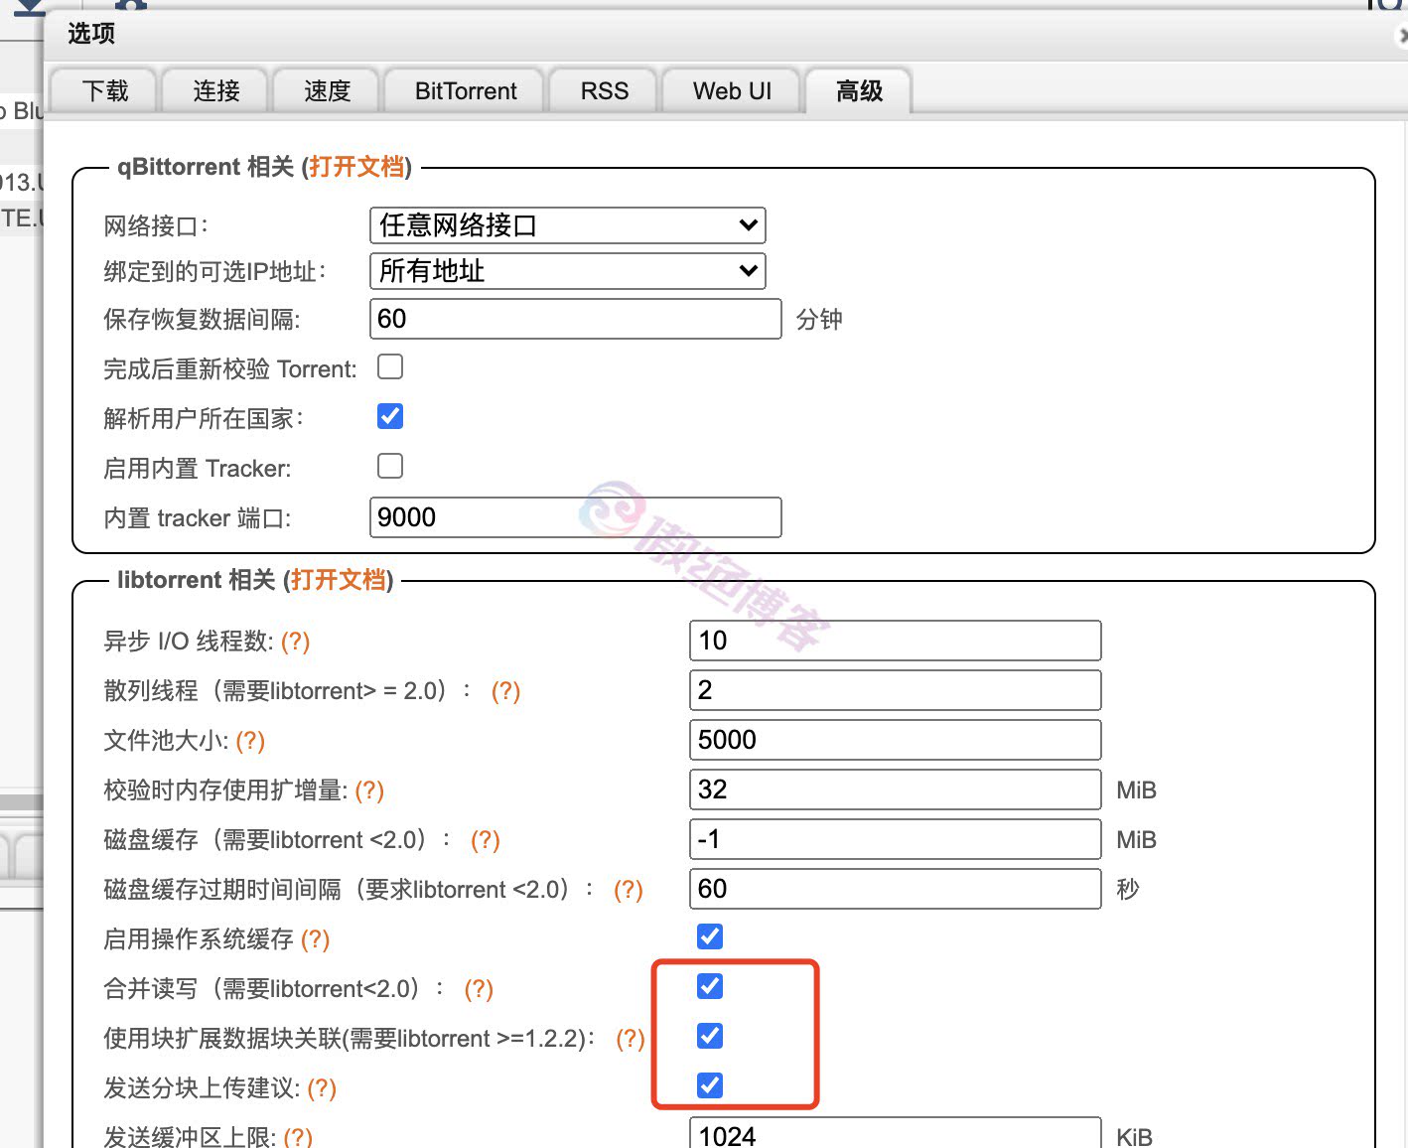This screenshot has height=1148, width=1408.
Task: Open qBittorrent 相关 打开文档 link
Action: pyautogui.click(x=354, y=167)
